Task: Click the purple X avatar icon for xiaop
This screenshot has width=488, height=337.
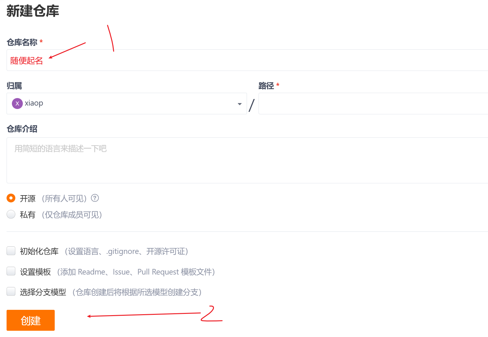Action: click(17, 103)
